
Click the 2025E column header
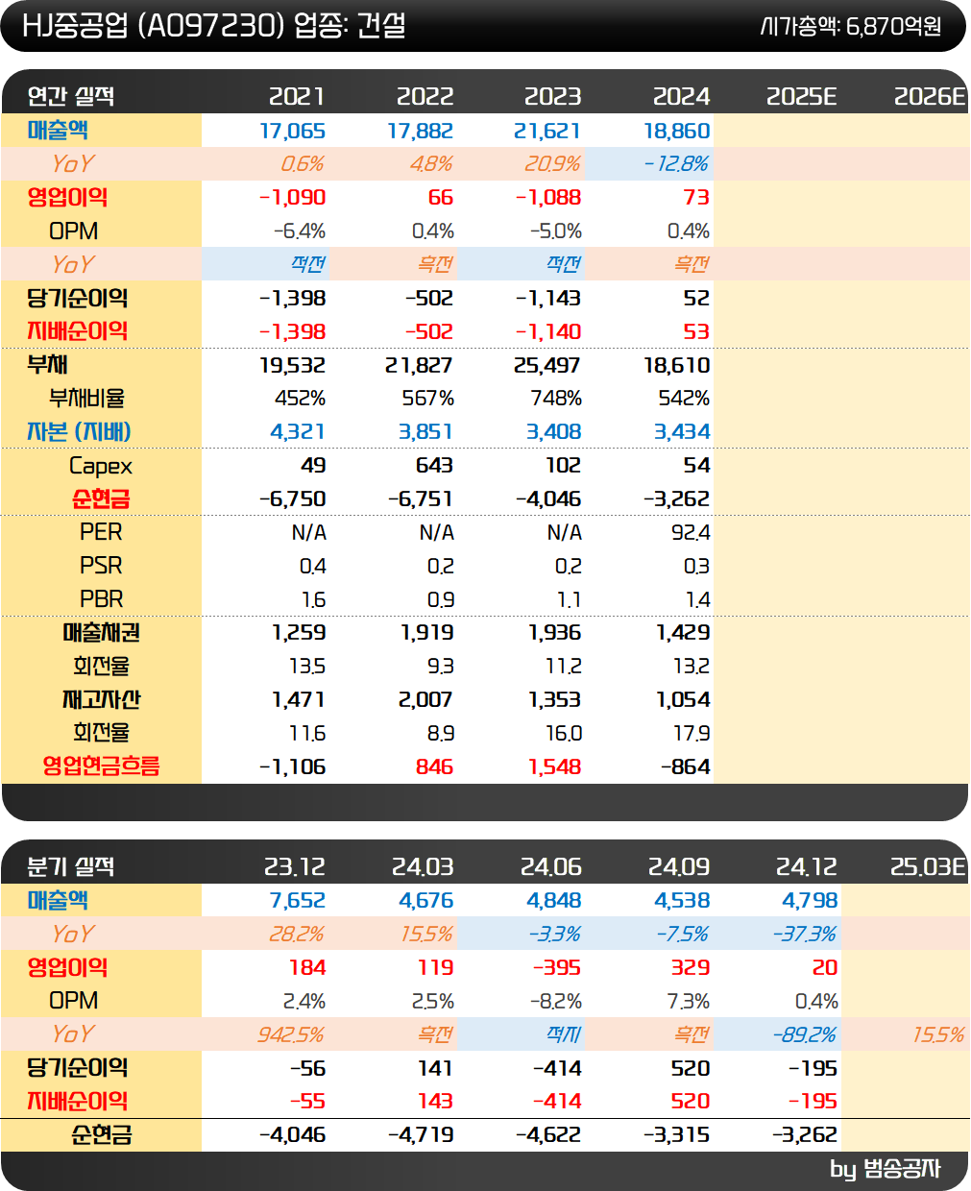(x=802, y=96)
